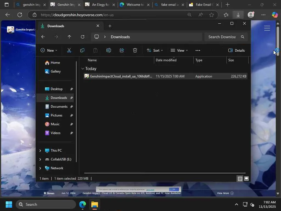
Task: Open the New dropdown menu
Action: [x=49, y=51]
